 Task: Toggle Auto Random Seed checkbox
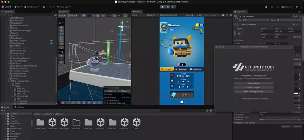(x=260, y=117)
